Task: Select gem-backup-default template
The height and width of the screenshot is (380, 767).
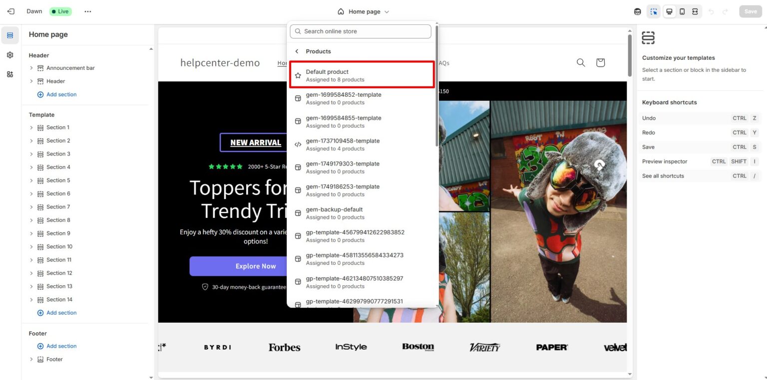Action: point(362,213)
